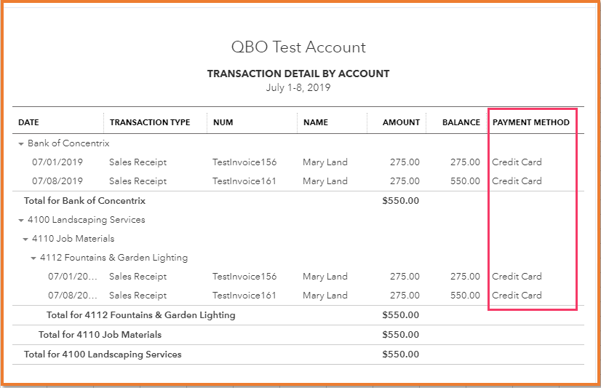The image size is (601, 388).
Task: Click the QBO Test Account report title
Action: pos(298,47)
